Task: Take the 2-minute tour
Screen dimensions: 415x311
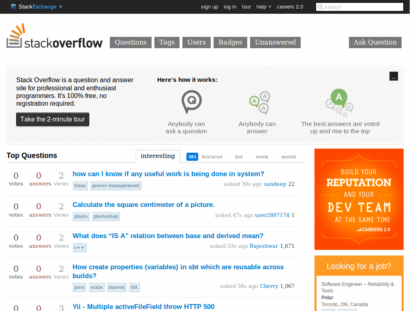Action: (52, 119)
